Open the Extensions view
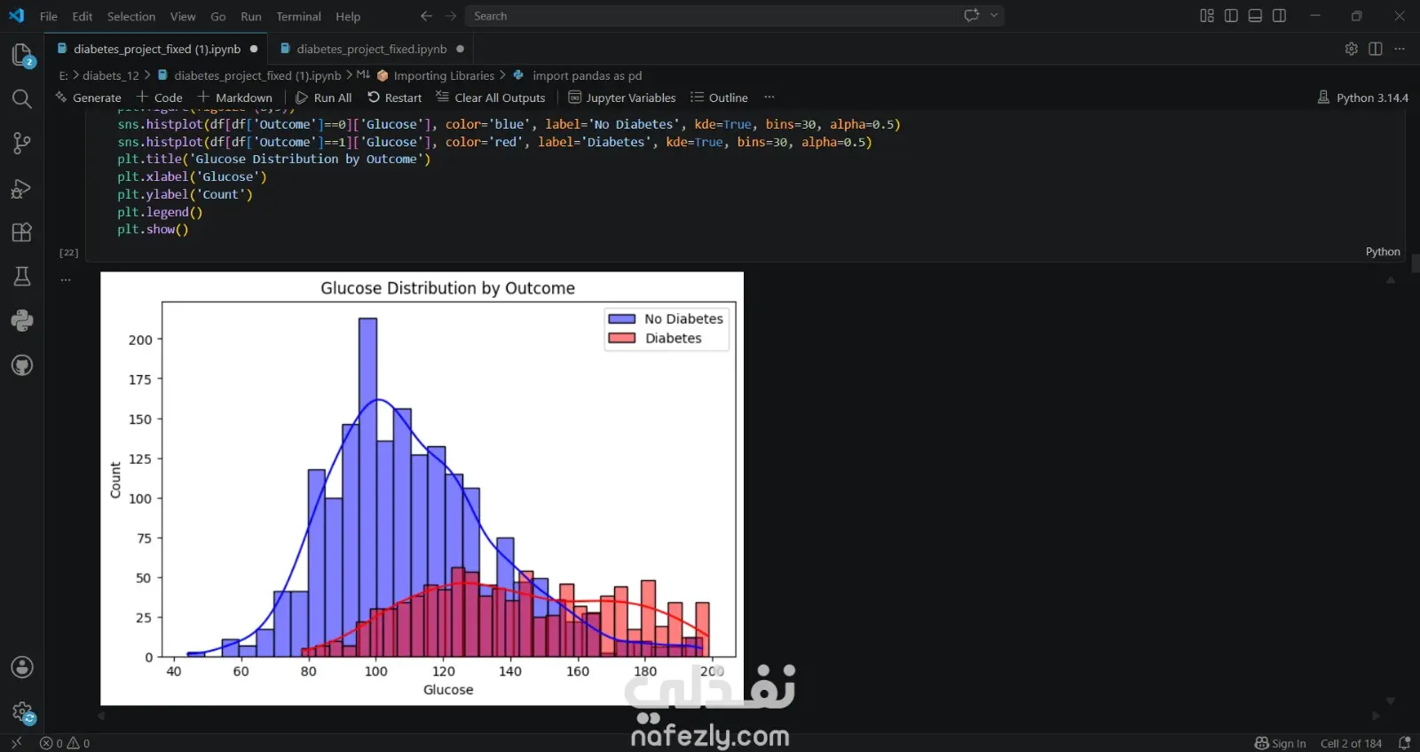This screenshot has width=1420, height=752. point(21,232)
